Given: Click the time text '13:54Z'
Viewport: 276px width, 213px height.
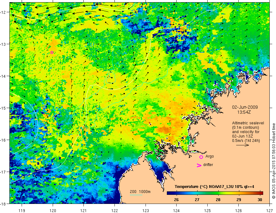Looking at the screenshot, I should coord(244,112).
